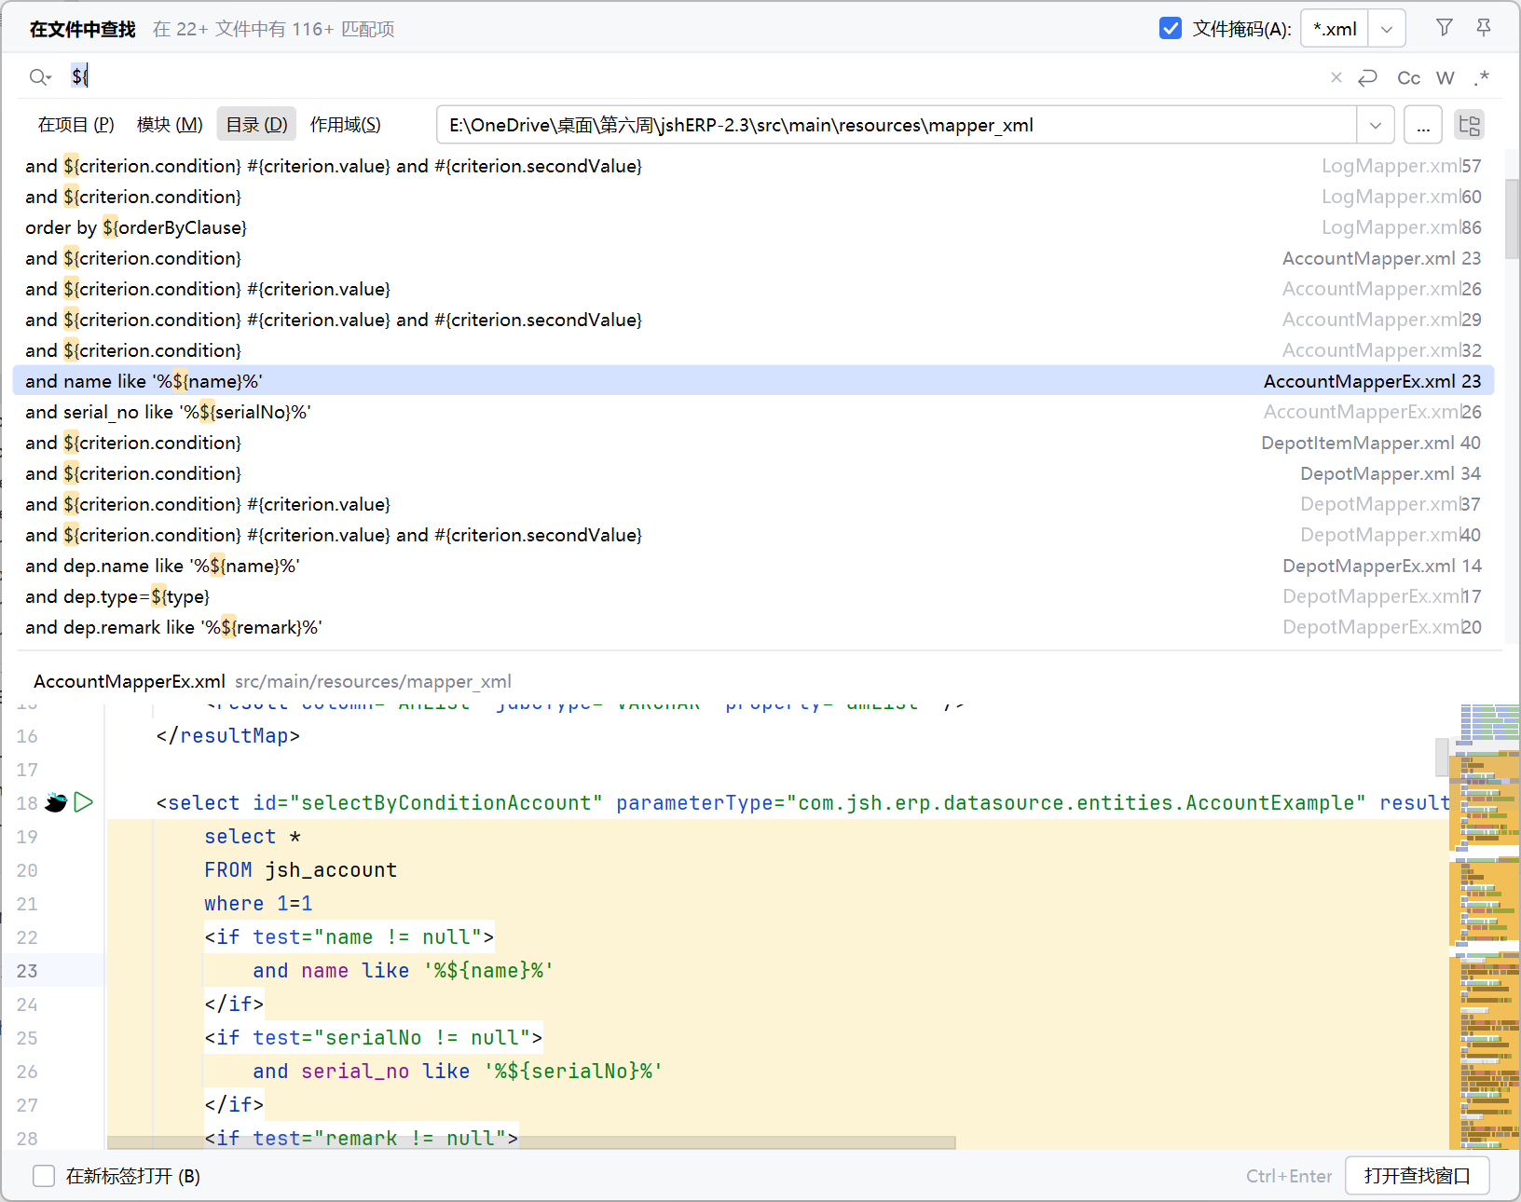Pin the Find in Files window
Screen dimensions: 1521x1202
click(1484, 28)
